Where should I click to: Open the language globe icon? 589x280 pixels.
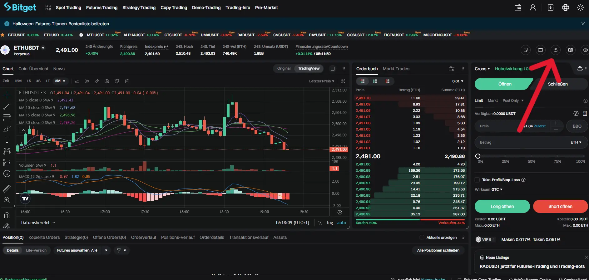coord(566,7)
